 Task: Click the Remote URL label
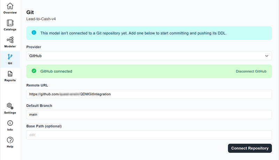pos(37,85)
